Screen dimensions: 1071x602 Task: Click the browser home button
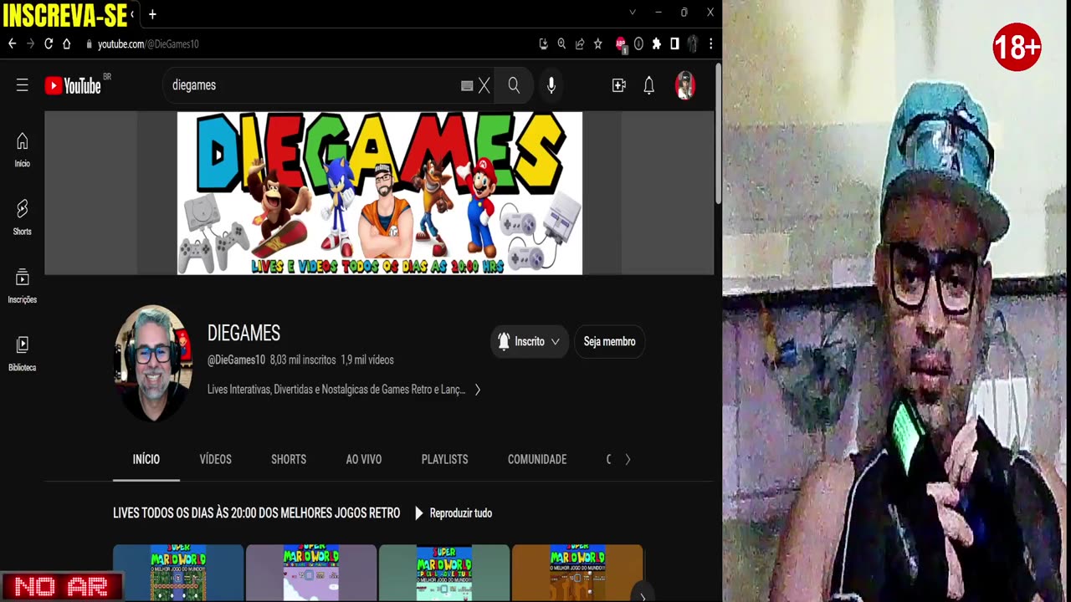coord(67,43)
